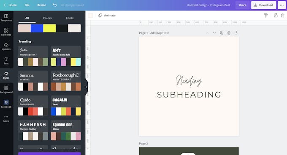Open the Background sidebar panel
Image resolution: width=287 pixels, height=155 pixels.
pyautogui.click(x=6, y=90)
